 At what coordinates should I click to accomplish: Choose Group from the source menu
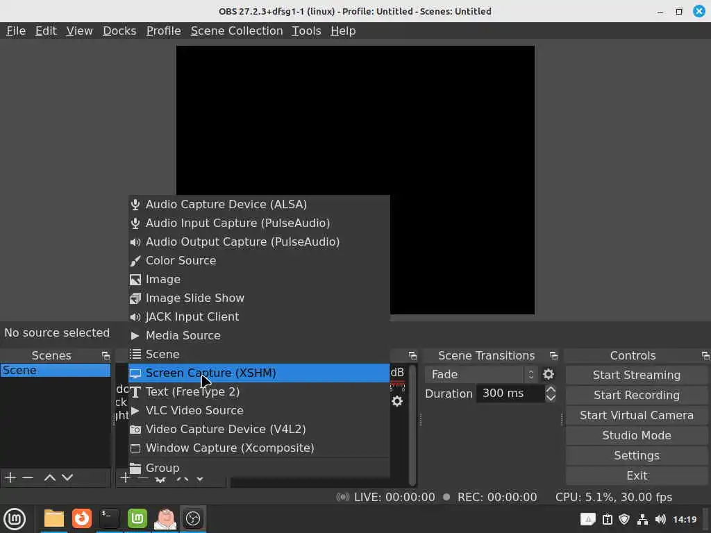click(259, 468)
